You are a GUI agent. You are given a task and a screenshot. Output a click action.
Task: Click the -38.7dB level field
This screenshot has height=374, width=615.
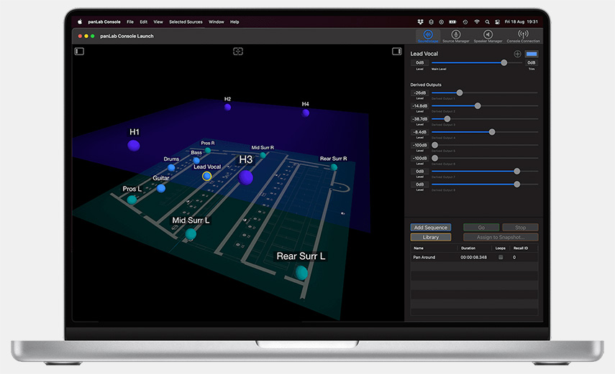[419, 119]
